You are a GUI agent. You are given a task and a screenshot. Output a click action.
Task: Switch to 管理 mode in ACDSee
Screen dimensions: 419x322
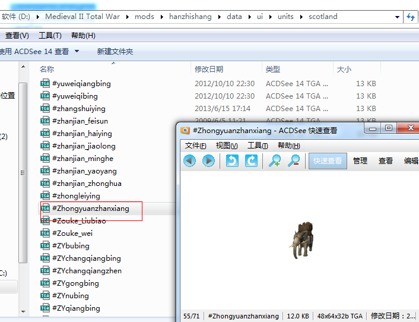point(360,161)
